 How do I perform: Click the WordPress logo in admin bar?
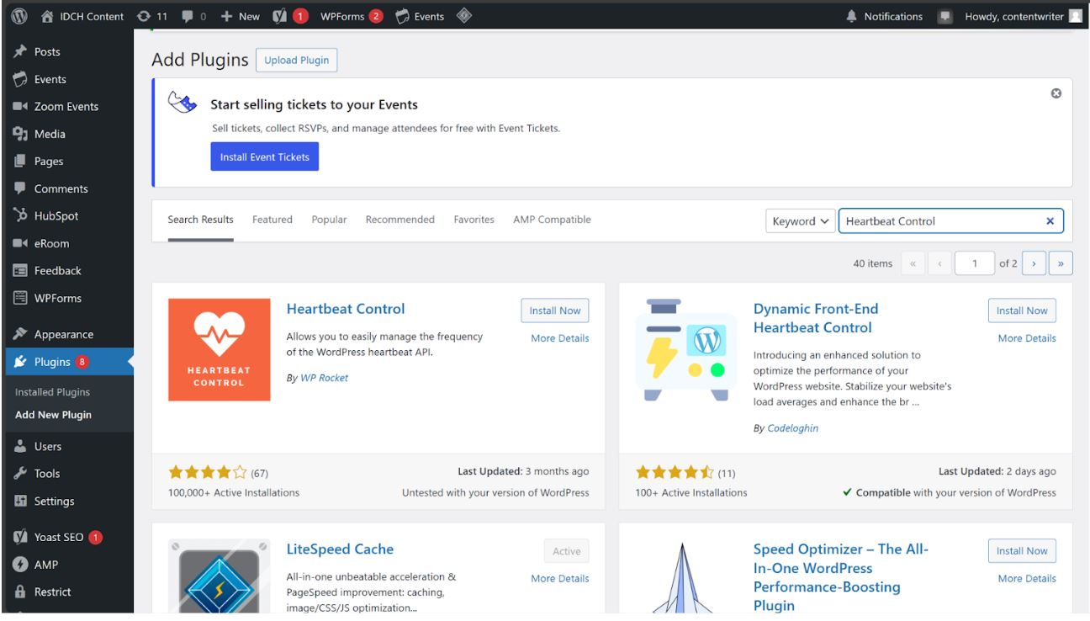(x=19, y=16)
